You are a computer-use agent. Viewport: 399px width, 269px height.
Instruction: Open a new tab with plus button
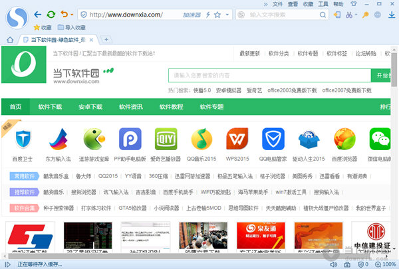point(106,39)
